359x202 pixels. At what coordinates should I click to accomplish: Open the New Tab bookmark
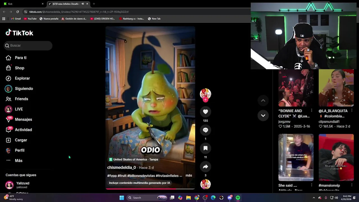tap(154, 19)
